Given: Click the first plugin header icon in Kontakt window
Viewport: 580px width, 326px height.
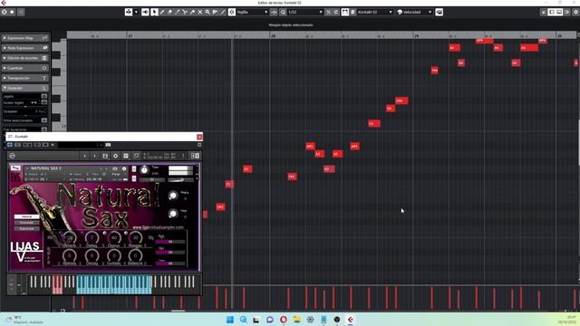Looking at the screenshot, I should click(10, 145).
